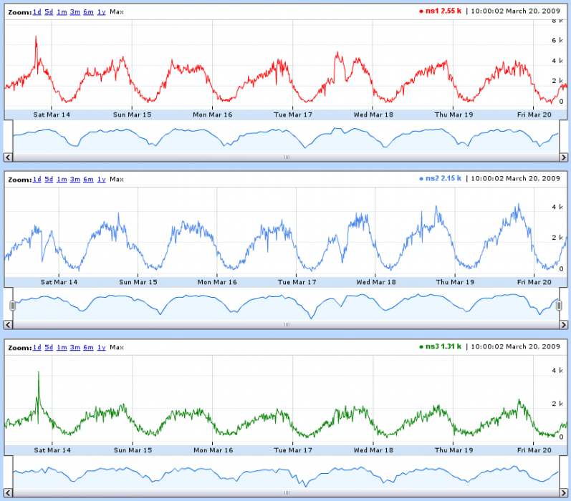Click ns1 scrollbar left arrow
The image size is (571, 501).
(x=8, y=157)
